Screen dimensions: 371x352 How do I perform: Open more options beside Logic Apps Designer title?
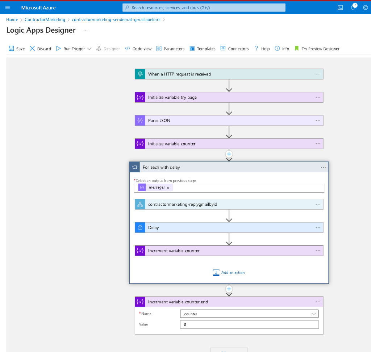point(86,30)
